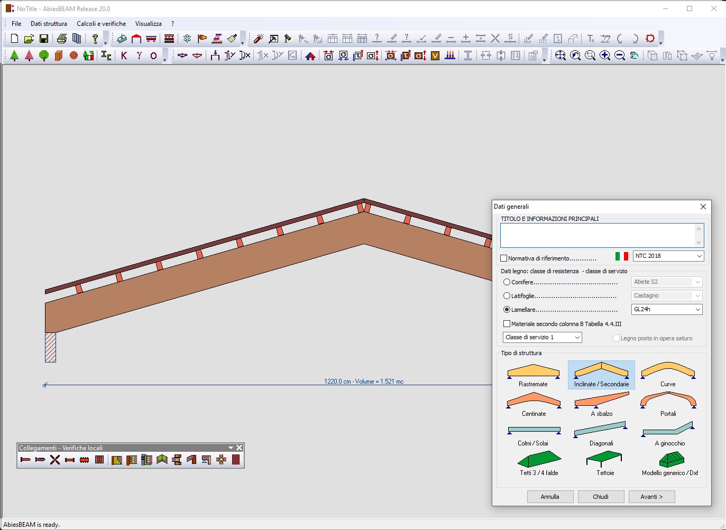Click the yellow question mark help icon

(95, 39)
